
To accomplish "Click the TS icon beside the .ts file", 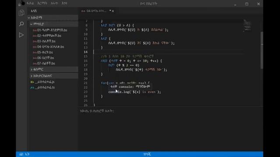I will (32, 87).
